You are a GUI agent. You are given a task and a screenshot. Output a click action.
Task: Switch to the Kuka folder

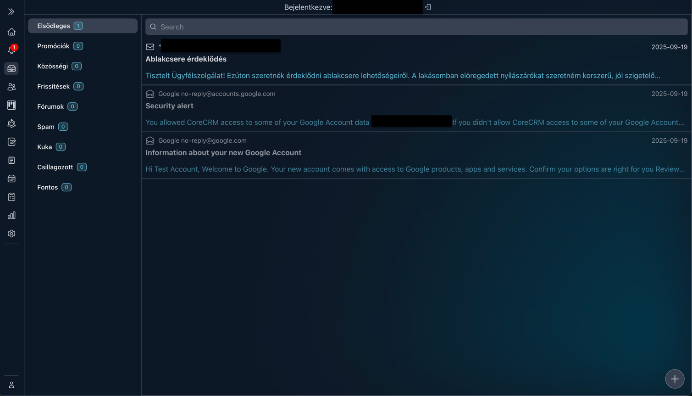44,147
